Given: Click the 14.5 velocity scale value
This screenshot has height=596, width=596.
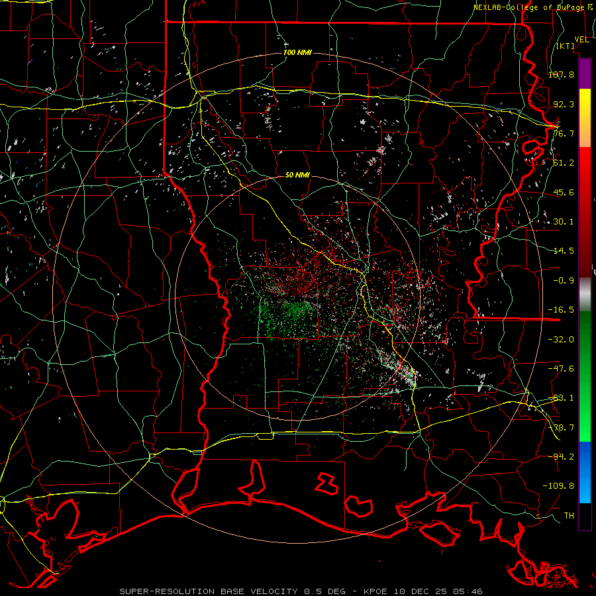Looking at the screenshot, I should tap(564, 251).
